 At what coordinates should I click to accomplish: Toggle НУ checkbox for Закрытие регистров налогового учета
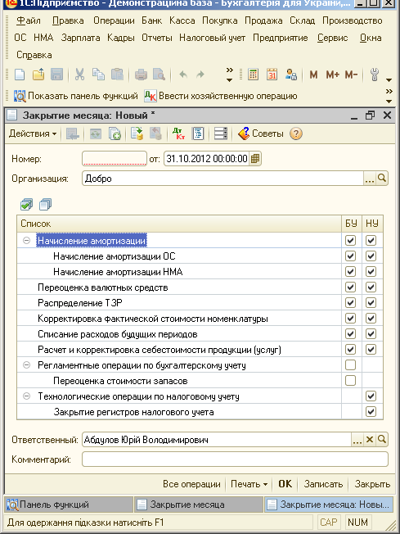point(371,412)
